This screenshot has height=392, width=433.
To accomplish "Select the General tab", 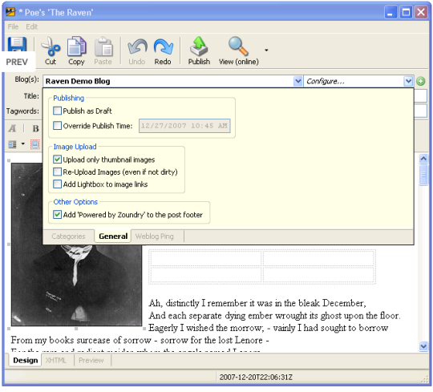I will (x=113, y=236).
